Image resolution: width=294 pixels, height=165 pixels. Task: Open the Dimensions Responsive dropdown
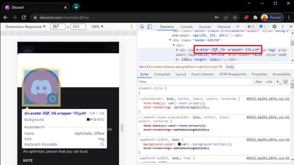[25, 26]
